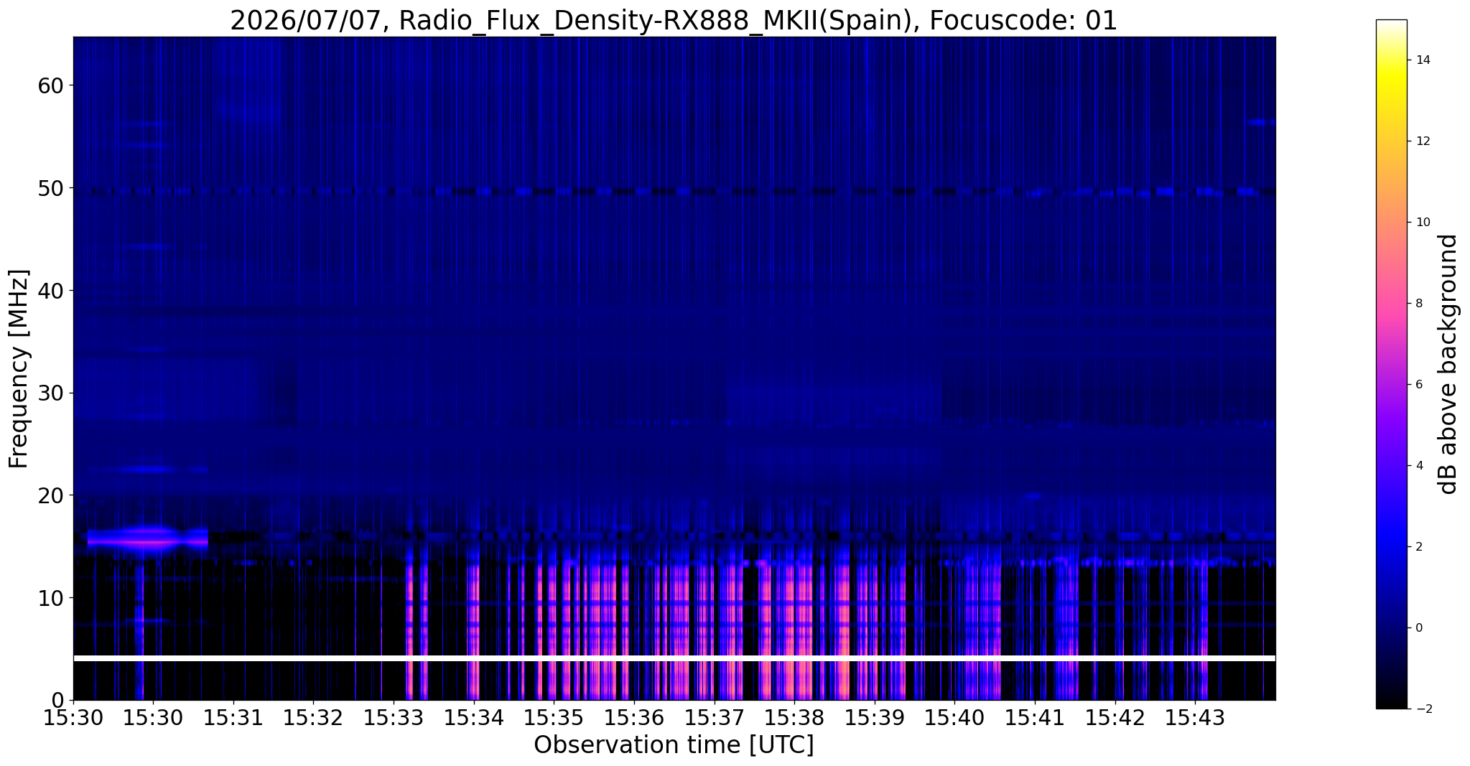
Task: Click the dashed interference line at 50 MHz
Action: click(674, 192)
